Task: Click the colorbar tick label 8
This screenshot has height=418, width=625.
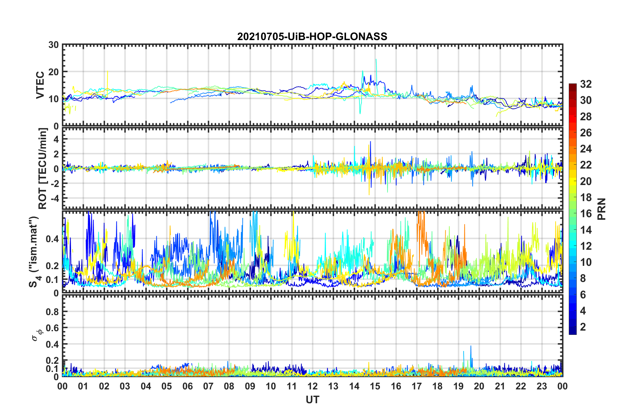Action: [x=583, y=278]
